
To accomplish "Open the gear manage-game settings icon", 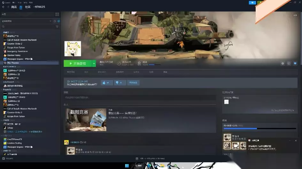I will pos(283,64).
